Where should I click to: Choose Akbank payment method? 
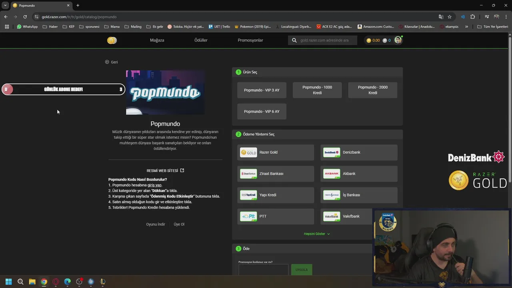coord(359,174)
